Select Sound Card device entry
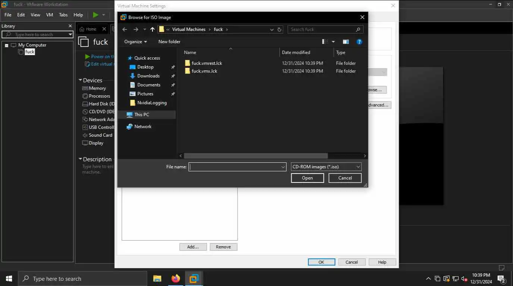 97,135
